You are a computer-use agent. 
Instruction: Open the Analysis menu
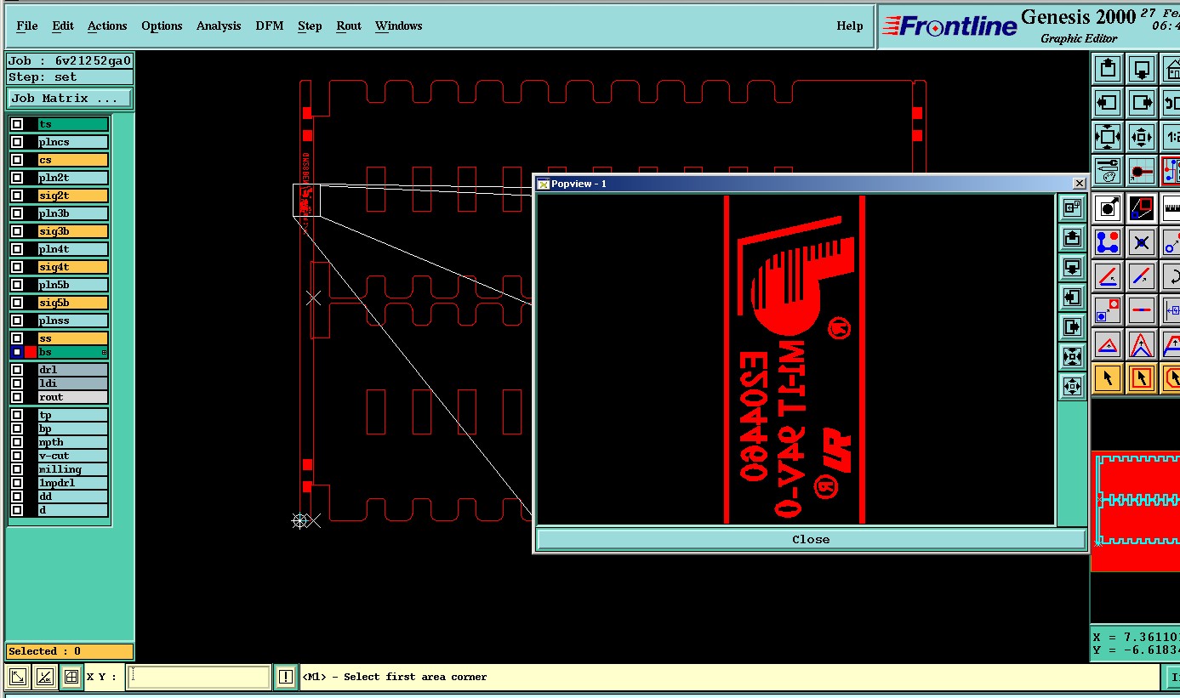pos(219,26)
